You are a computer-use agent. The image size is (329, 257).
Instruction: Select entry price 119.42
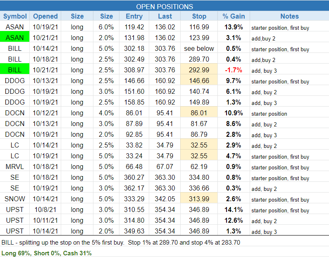pos(134,27)
